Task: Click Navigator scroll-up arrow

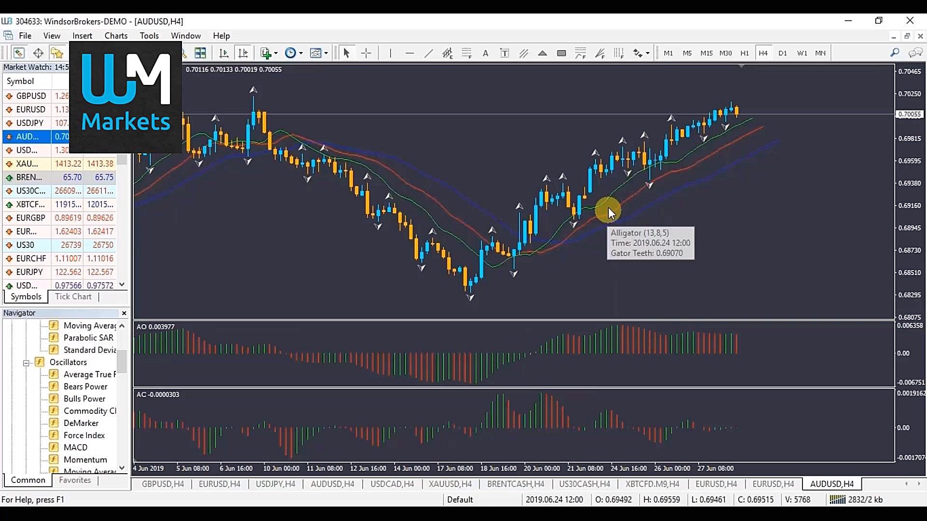Action: tap(122, 326)
